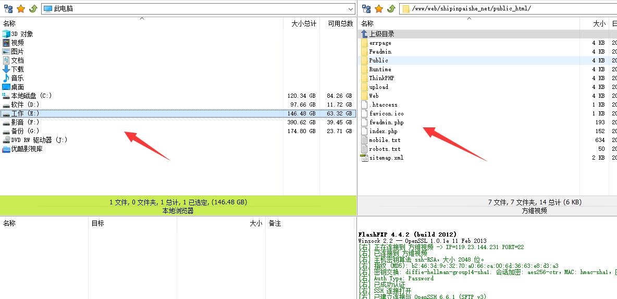The image size is (617, 299).
Task: Open remote pane bookmarks star
Action: 379,9
